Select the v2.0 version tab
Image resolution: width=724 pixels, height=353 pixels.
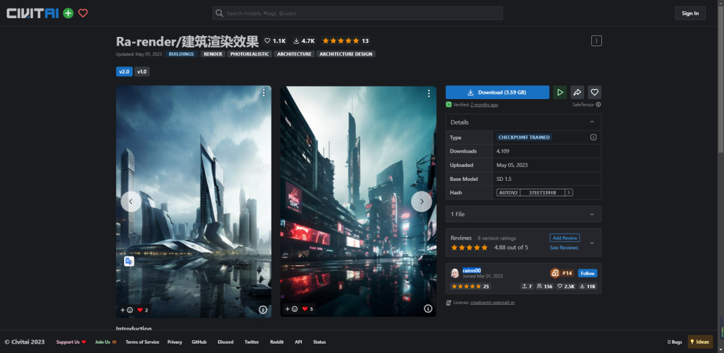(124, 72)
